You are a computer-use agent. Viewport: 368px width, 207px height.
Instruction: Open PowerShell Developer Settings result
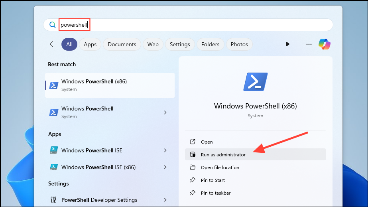[110, 200]
